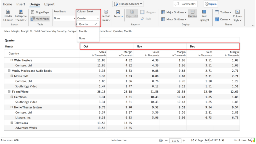Collapse the Televisions row
This screenshot has height=144, width=256.
pyautogui.click(x=12, y=123)
